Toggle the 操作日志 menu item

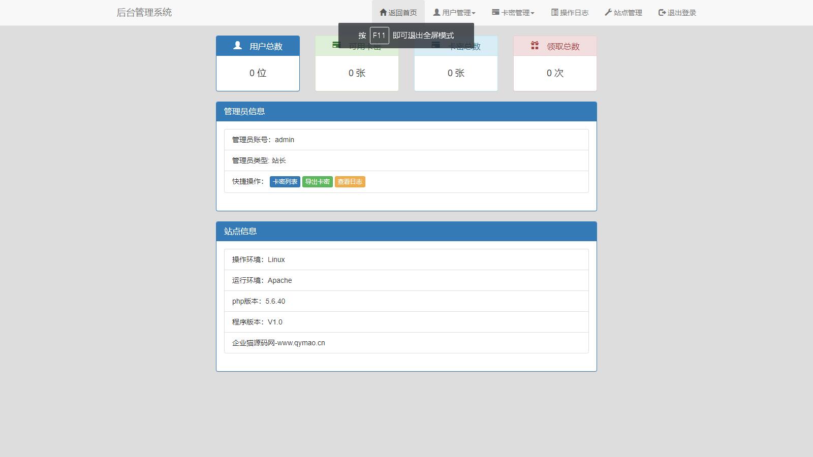click(570, 12)
